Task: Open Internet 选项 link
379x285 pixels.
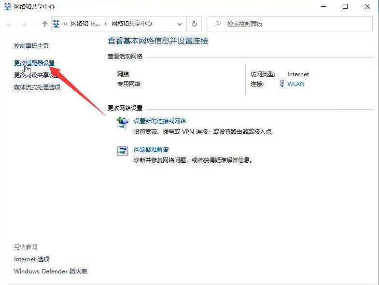Action: tap(32, 259)
